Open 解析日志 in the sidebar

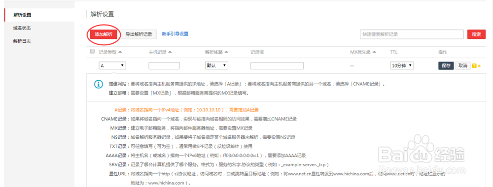(22, 41)
